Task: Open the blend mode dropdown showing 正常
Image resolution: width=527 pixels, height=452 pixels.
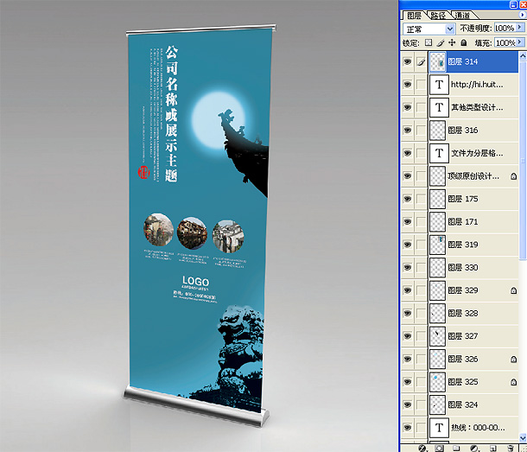Action: [x=429, y=29]
